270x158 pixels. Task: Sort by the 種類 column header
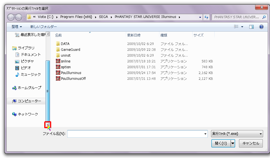pos(164,35)
